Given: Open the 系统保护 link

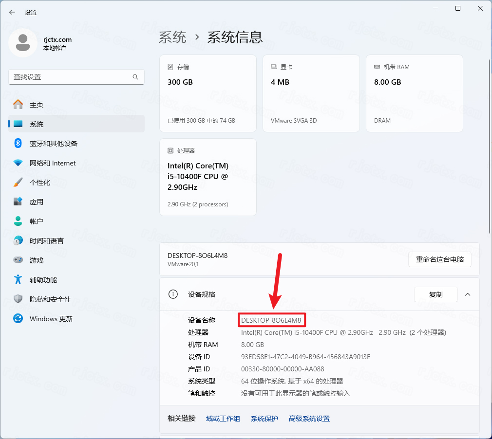Looking at the screenshot, I should tap(264, 419).
